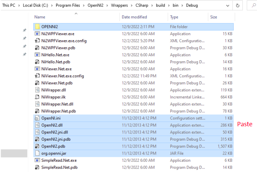Click the first pinned Quick access item
The height and width of the screenshot is (174, 257).
coord(25,30)
